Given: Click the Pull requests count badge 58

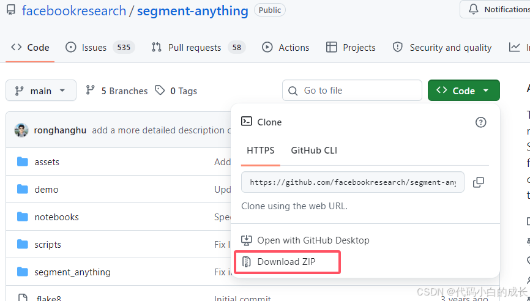Looking at the screenshot, I should pos(237,47).
